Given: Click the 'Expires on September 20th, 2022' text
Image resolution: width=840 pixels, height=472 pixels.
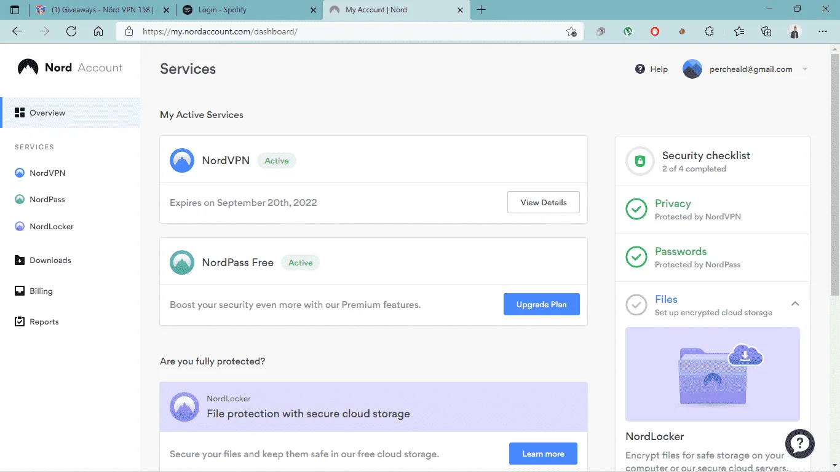Looking at the screenshot, I should pos(244,203).
